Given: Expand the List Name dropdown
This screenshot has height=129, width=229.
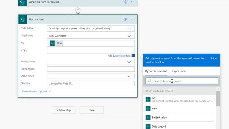Looking at the screenshot, I should [129, 36].
